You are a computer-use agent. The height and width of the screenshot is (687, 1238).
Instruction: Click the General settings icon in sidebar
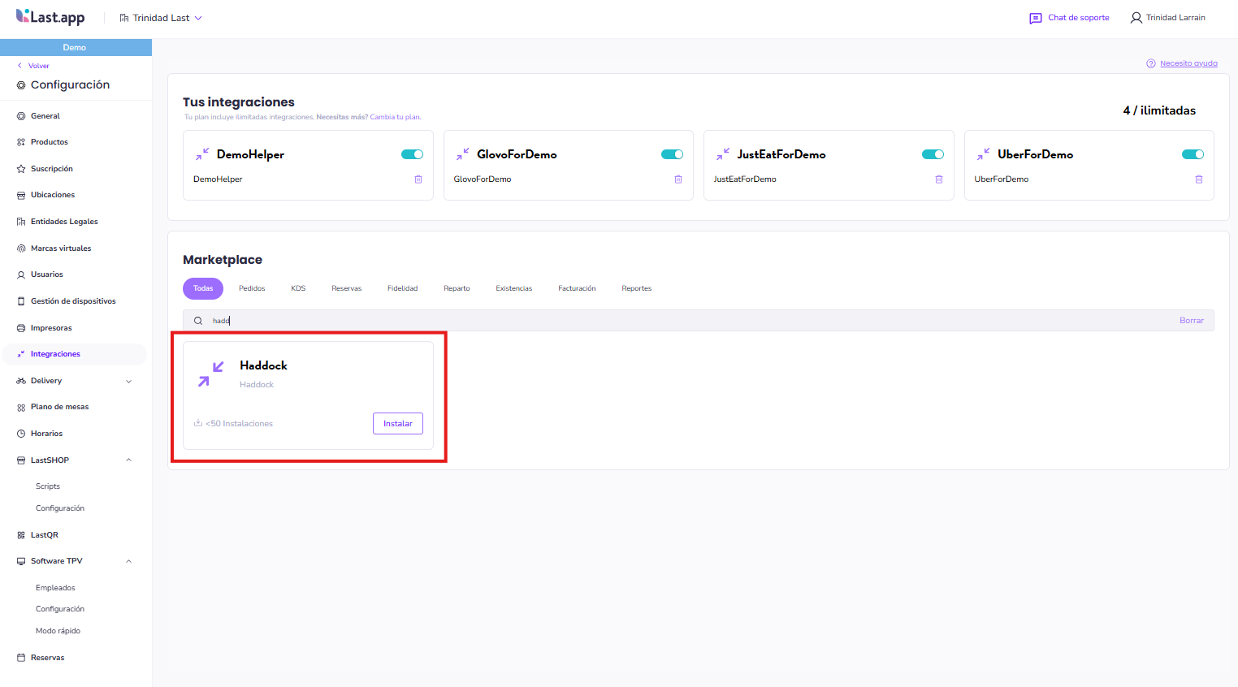coord(21,116)
